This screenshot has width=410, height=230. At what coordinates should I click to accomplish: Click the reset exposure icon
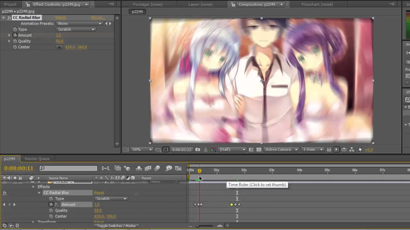pyautogui.click(x=360, y=149)
